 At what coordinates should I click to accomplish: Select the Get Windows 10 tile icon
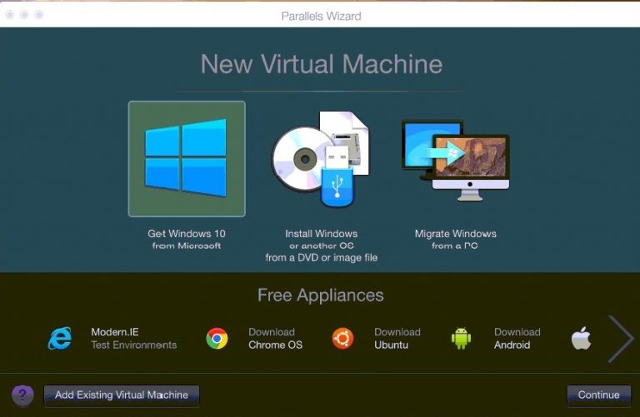[x=187, y=159]
